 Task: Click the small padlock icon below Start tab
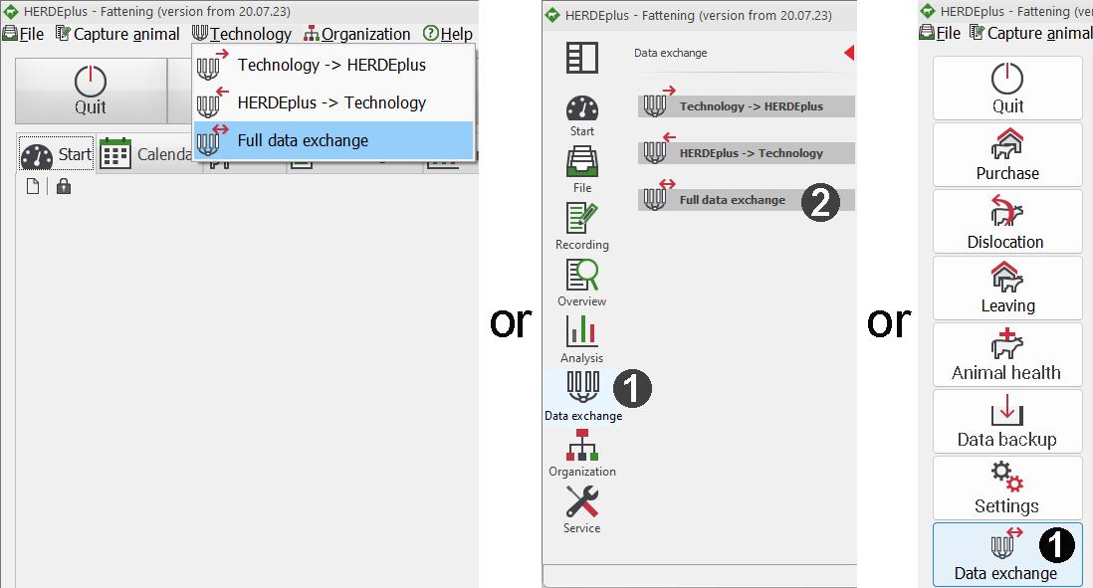coord(64,186)
